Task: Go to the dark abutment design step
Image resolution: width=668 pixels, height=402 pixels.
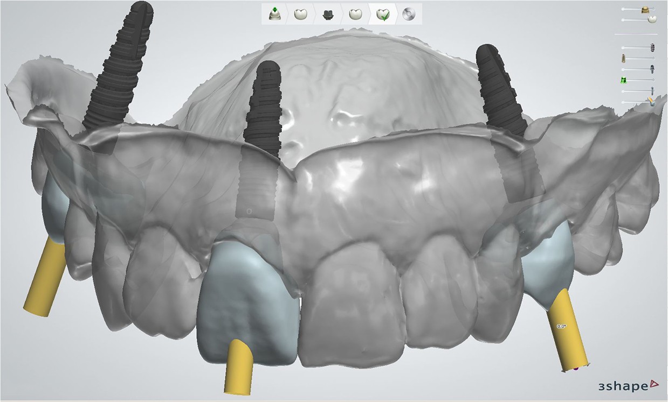Action: [x=327, y=14]
